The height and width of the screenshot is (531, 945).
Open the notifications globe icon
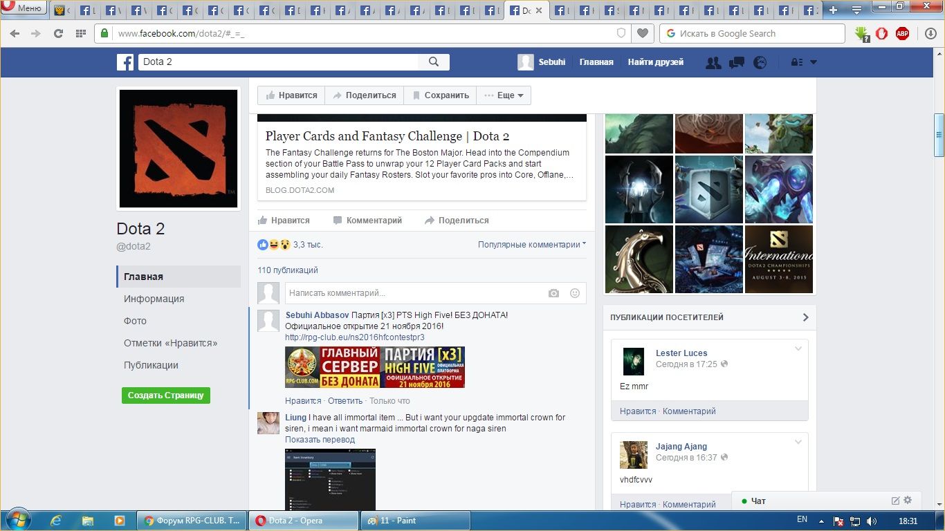point(760,62)
